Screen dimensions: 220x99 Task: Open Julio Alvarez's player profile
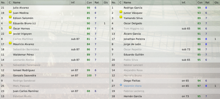point(21,8)
